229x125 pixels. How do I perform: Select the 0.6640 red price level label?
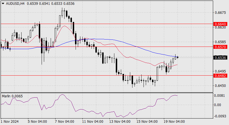coord(221,24)
